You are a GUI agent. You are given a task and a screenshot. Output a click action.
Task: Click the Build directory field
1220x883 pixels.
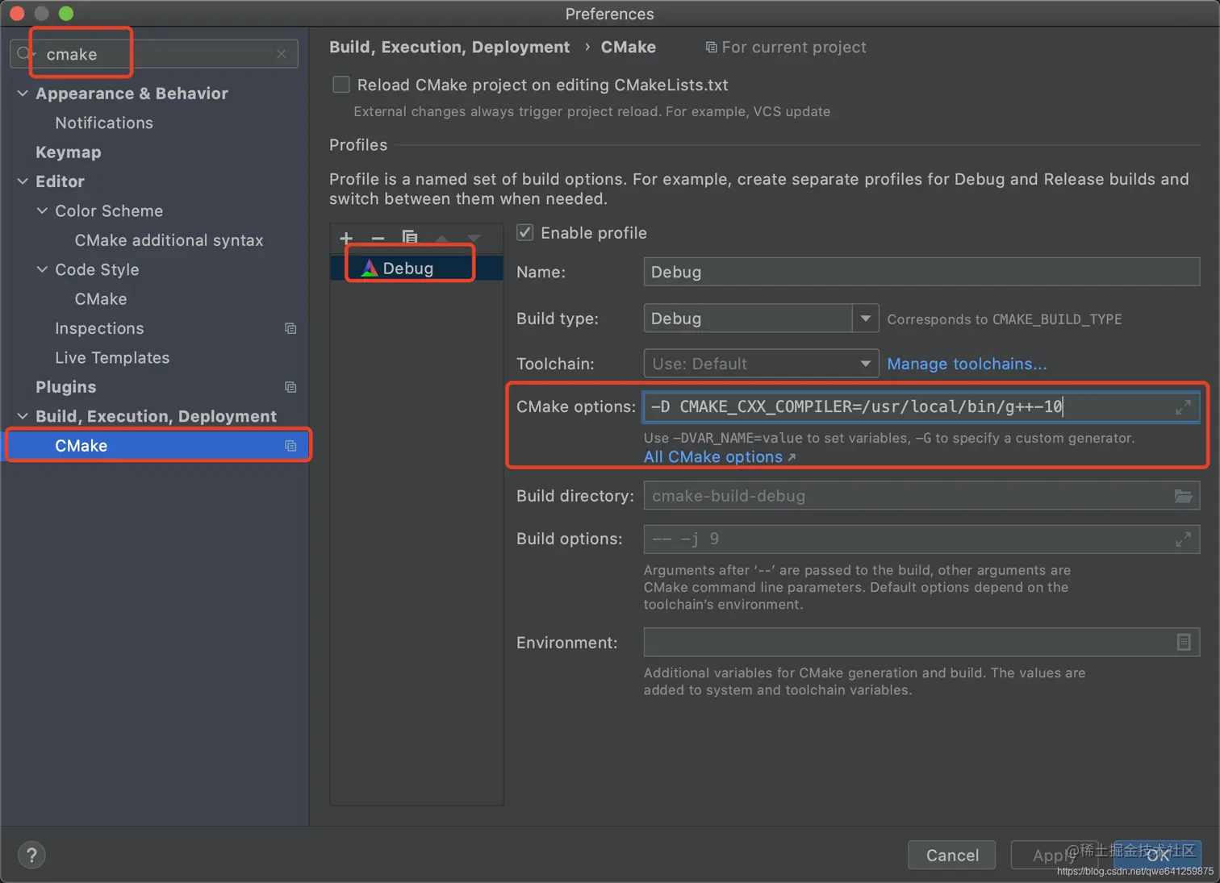point(921,496)
